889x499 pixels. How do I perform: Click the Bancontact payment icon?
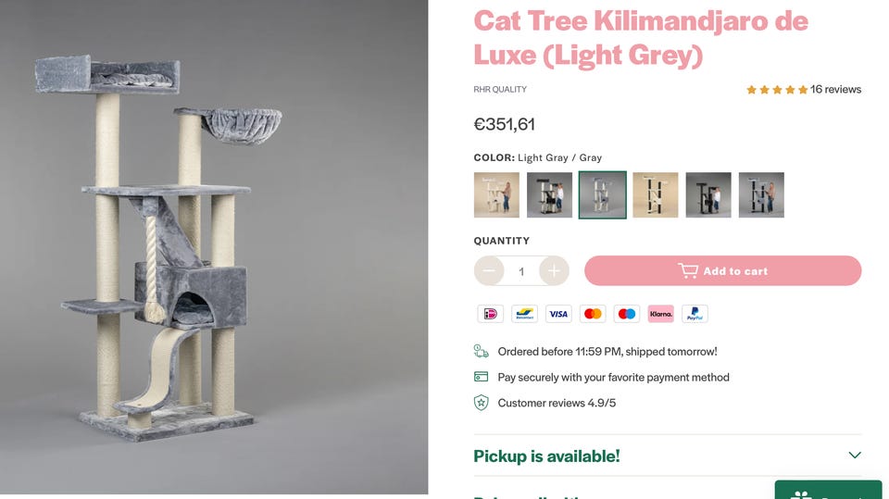click(x=524, y=314)
